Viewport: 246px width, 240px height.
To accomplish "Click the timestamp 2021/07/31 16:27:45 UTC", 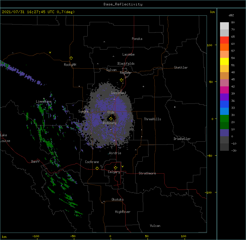I will 28,12.
